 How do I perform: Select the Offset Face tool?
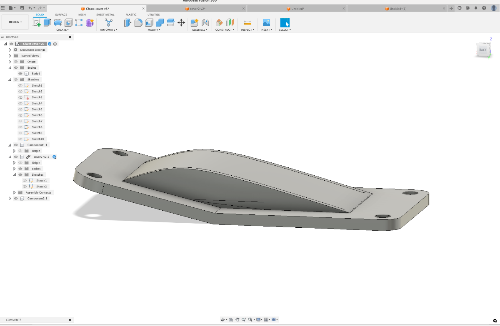170,23
